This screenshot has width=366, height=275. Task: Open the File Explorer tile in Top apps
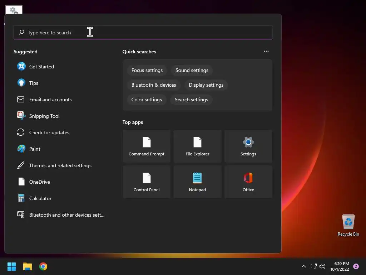pos(197,146)
